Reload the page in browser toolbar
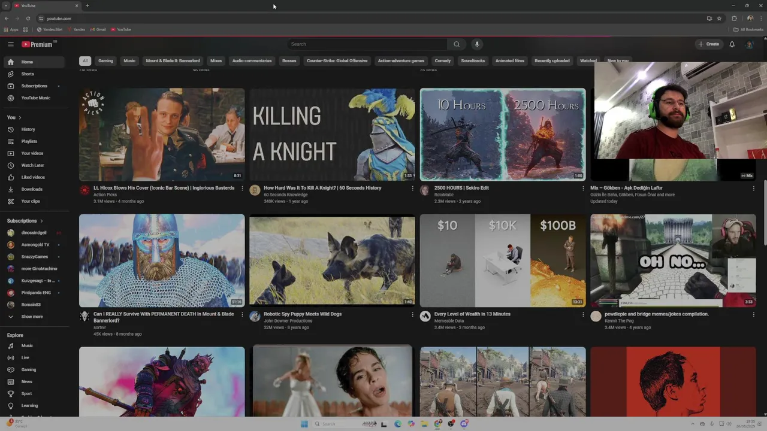Image resolution: width=767 pixels, height=431 pixels. 28,19
